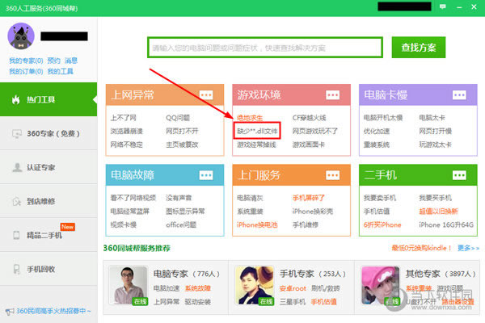Click the shop icon beside 到店维修
Screen dimensions: 485x323
(x=16, y=202)
